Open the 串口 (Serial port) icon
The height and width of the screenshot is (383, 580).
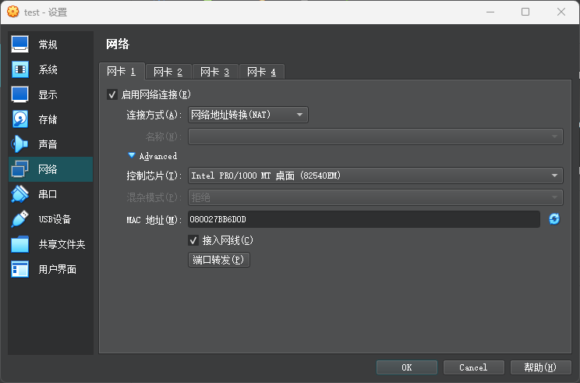(x=20, y=194)
